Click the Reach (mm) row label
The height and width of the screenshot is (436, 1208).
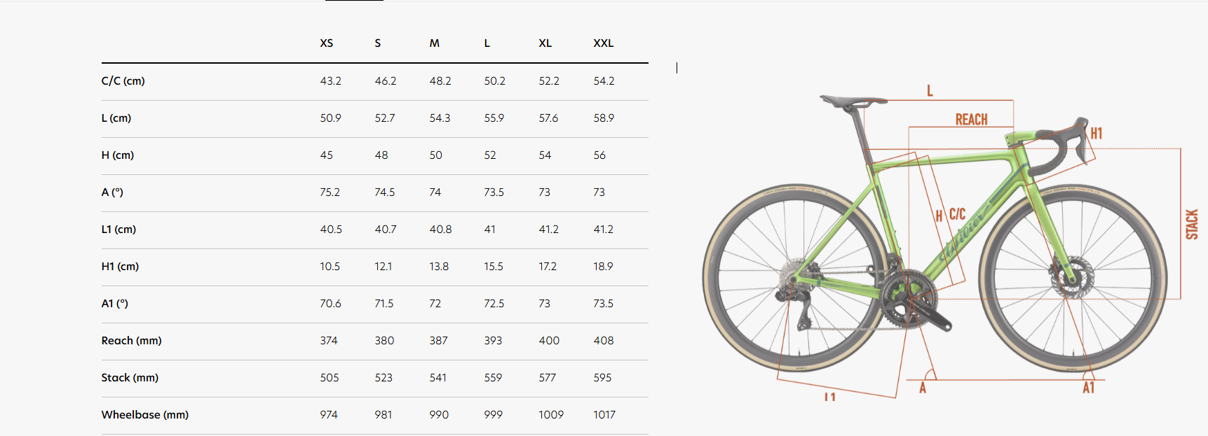pyautogui.click(x=132, y=341)
